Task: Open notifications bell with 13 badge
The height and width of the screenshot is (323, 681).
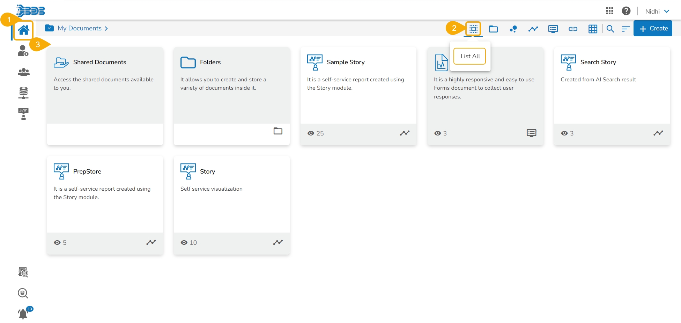Action: coord(23,314)
